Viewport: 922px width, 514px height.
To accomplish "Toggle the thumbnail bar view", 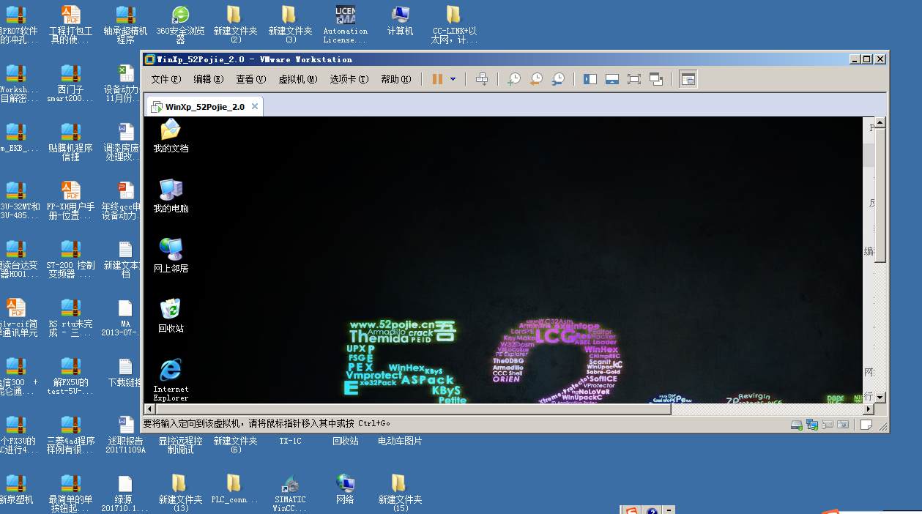I will pyautogui.click(x=612, y=79).
